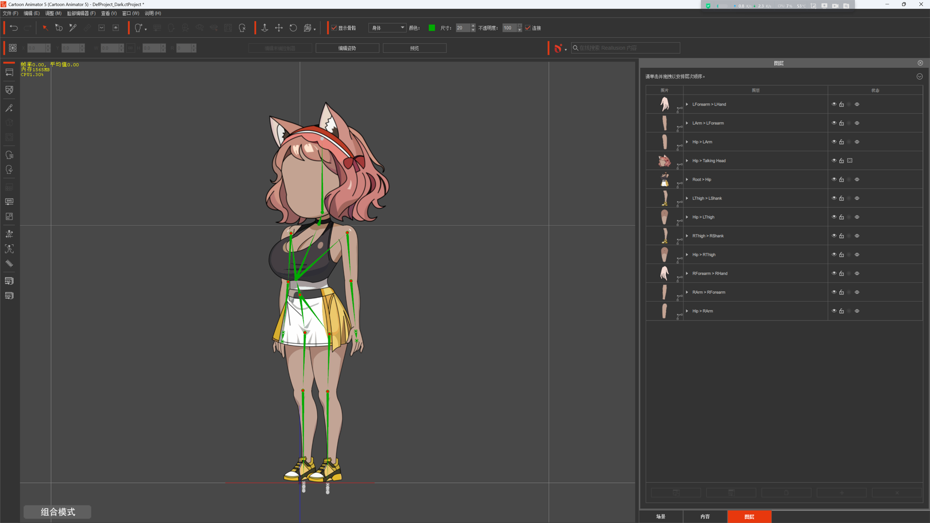Choose the move crosshair tool in toolbar
This screenshot has height=523, width=930.
(x=279, y=28)
